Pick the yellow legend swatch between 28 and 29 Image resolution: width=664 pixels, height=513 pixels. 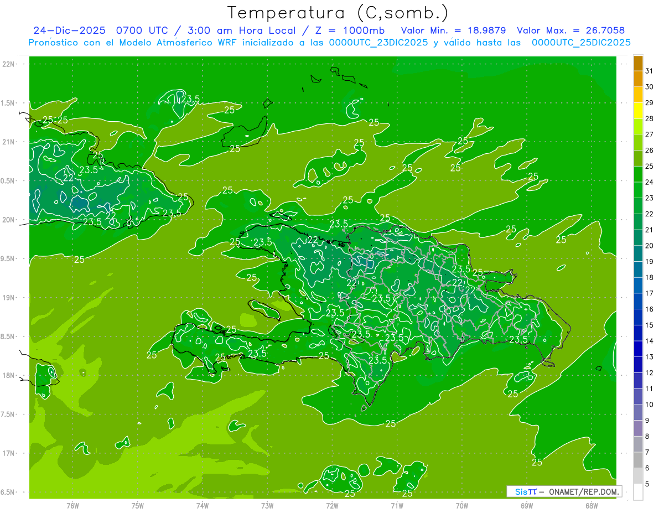[638, 111]
